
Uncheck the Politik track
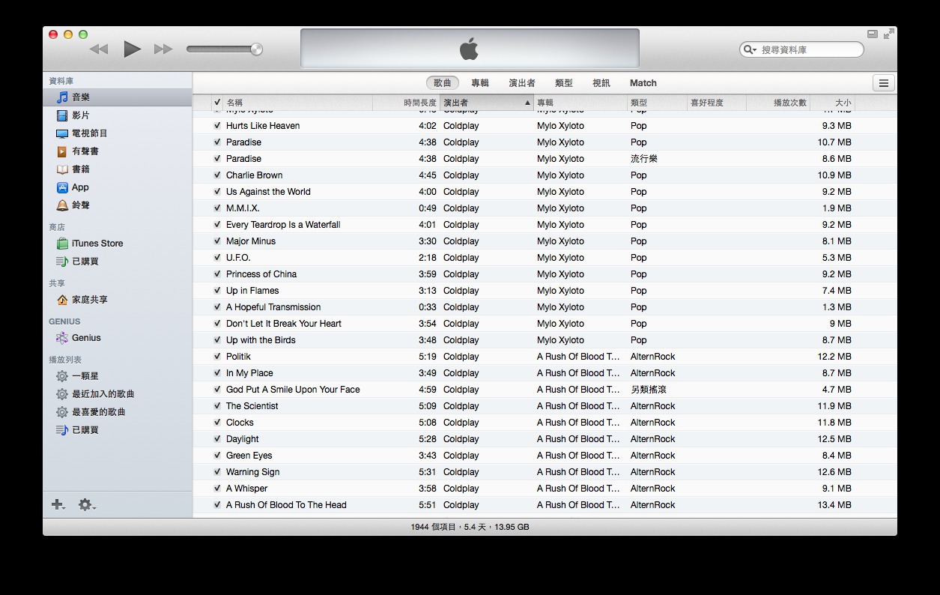click(217, 357)
